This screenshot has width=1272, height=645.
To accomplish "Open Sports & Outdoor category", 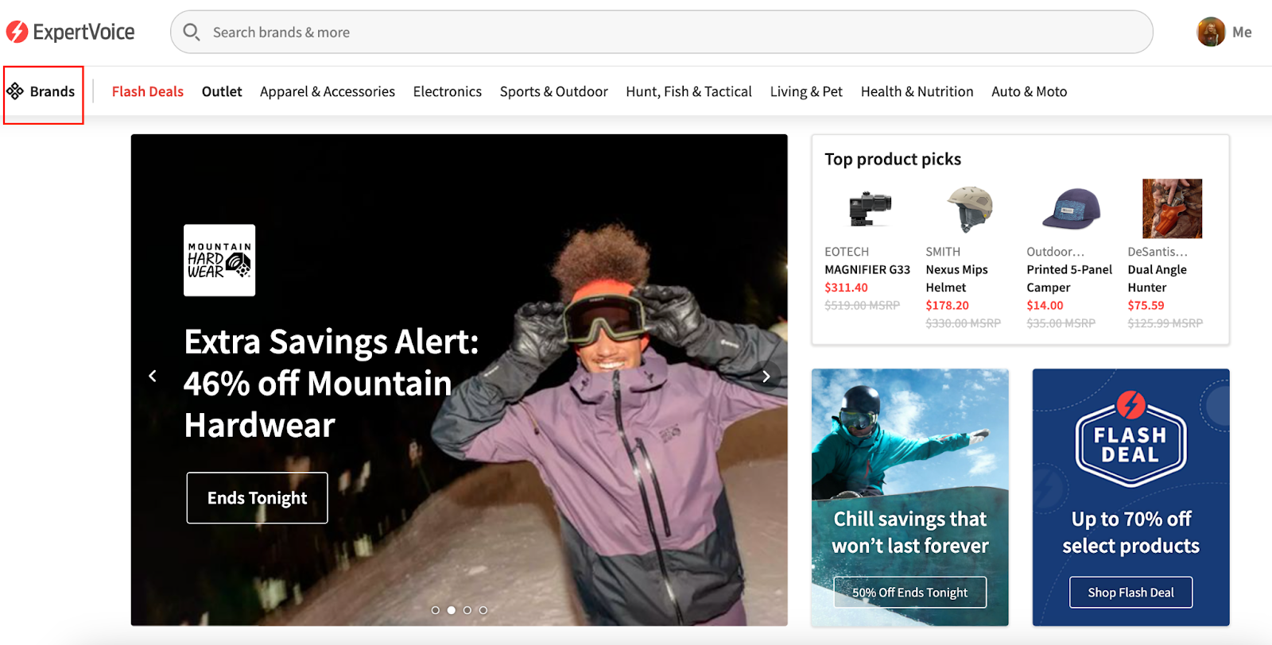I will (x=554, y=91).
